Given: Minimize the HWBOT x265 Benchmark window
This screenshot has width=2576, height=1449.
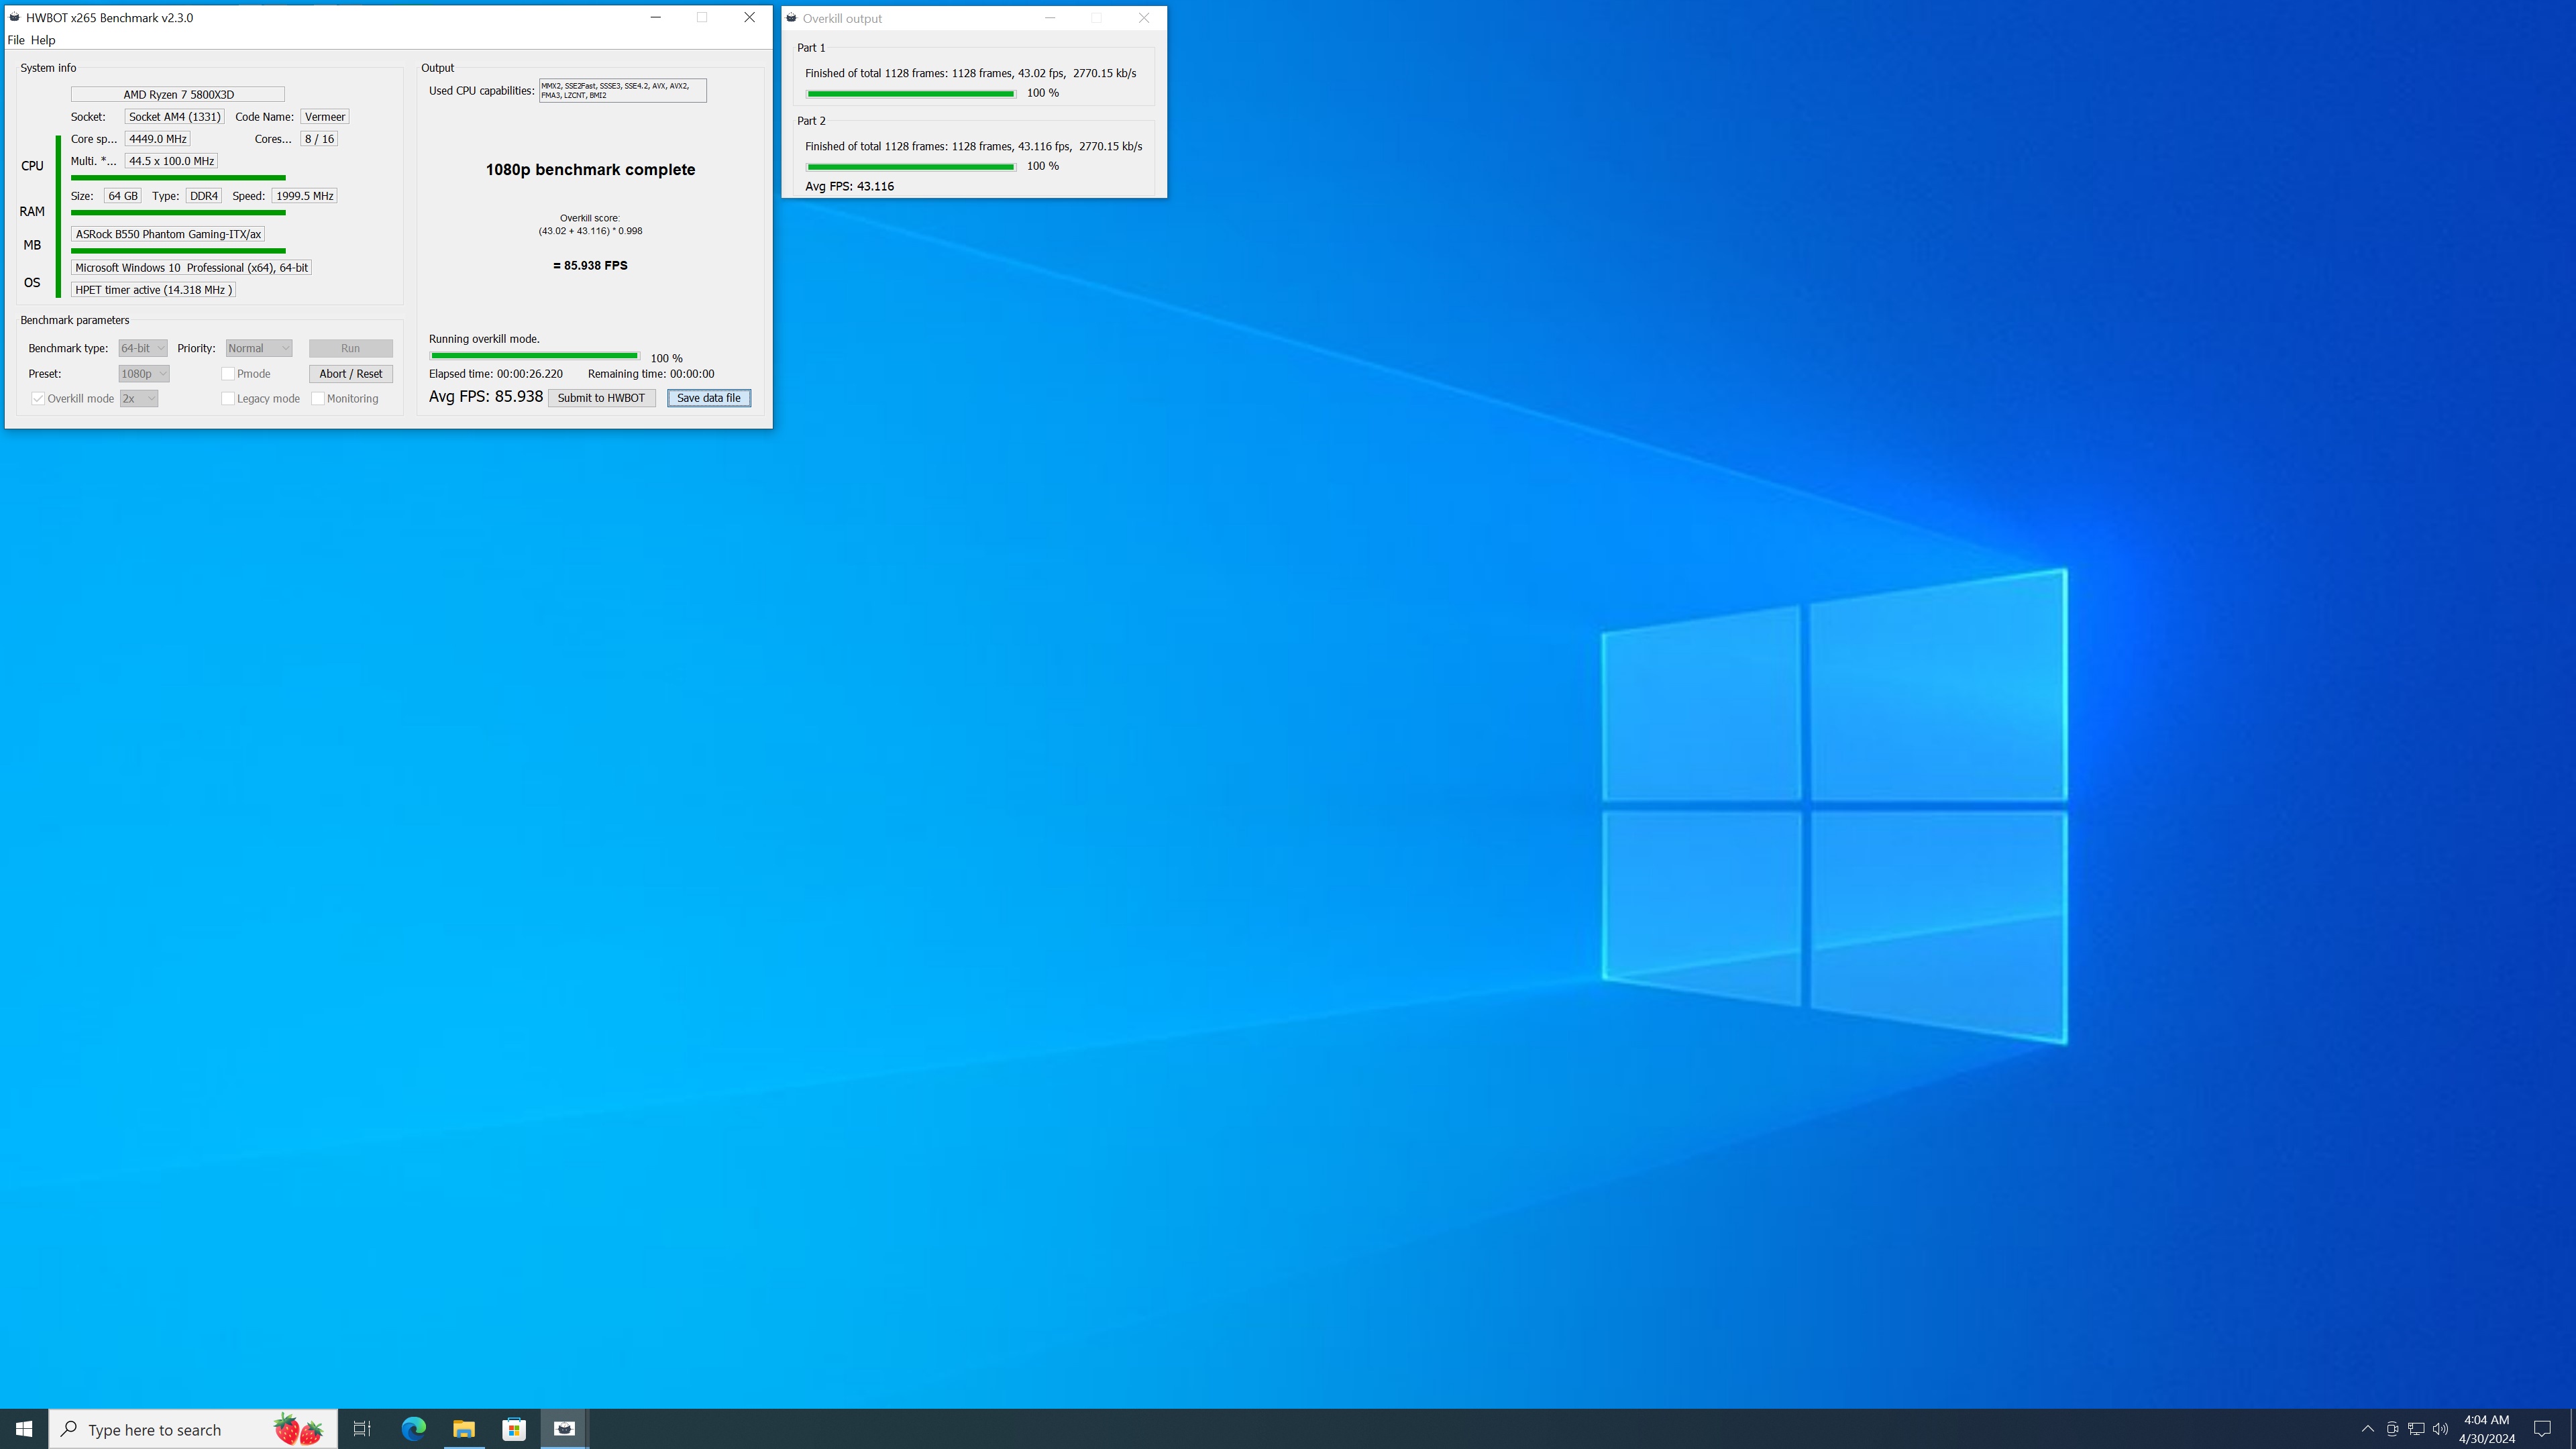Looking at the screenshot, I should (x=656, y=17).
